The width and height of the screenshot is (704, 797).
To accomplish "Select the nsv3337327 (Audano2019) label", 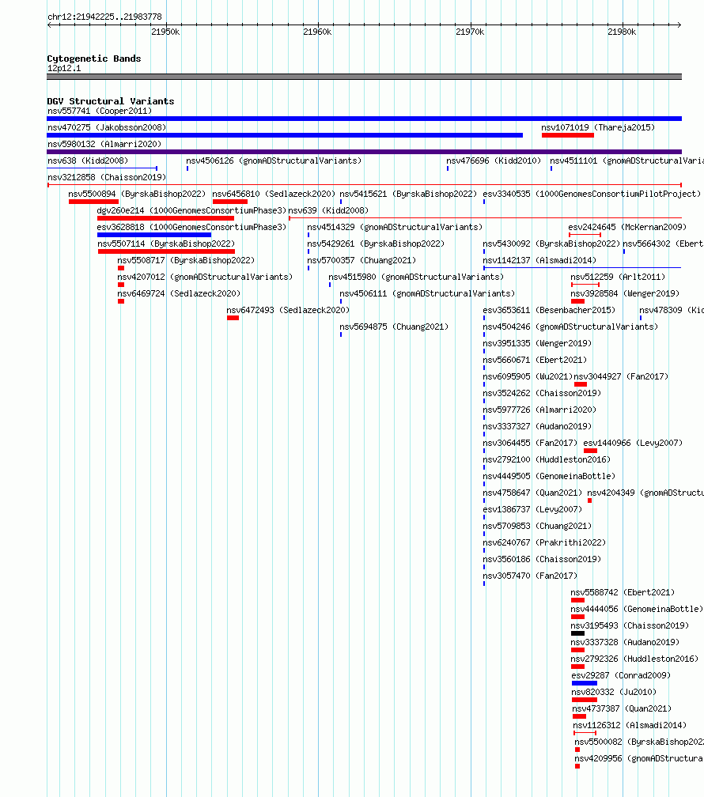I will click(x=538, y=426).
